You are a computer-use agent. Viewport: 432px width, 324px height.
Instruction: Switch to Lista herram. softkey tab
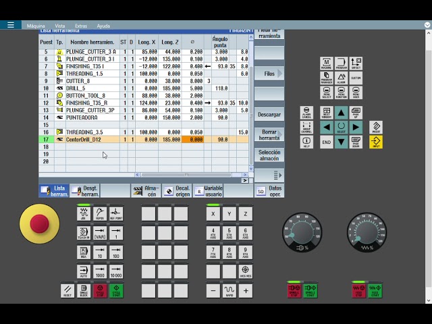click(x=54, y=190)
